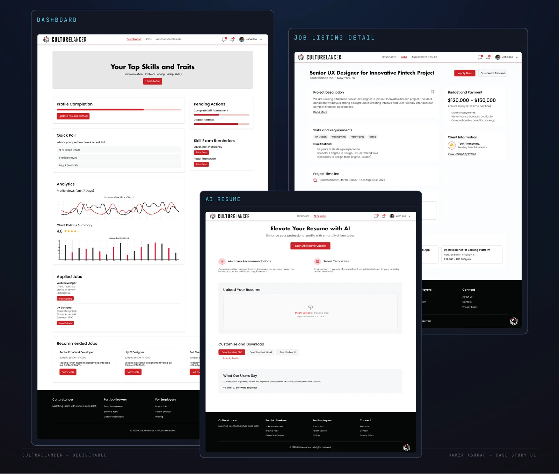Click Figma skill tag
The width and height of the screenshot is (559, 474).
coord(372,137)
